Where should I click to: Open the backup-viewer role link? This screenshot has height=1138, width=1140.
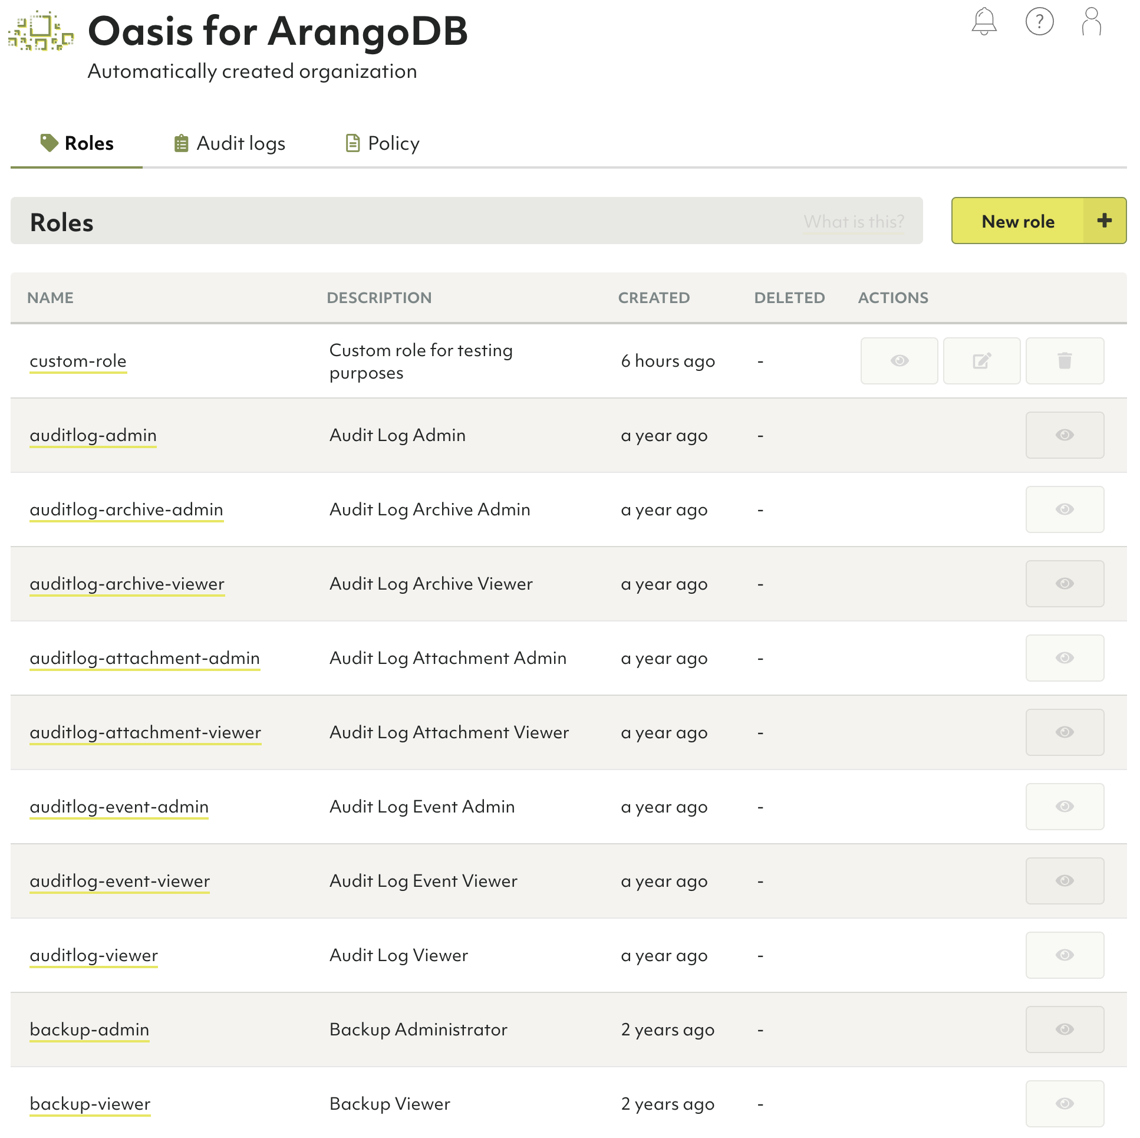click(x=90, y=1103)
